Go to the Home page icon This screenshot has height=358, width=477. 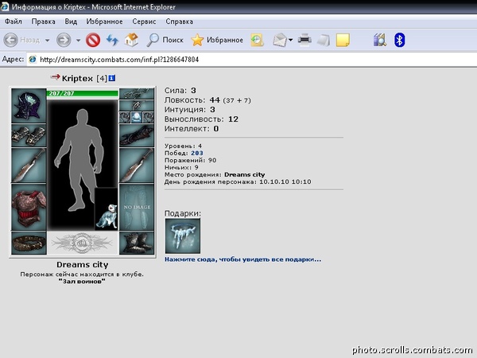[x=131, y=40]
